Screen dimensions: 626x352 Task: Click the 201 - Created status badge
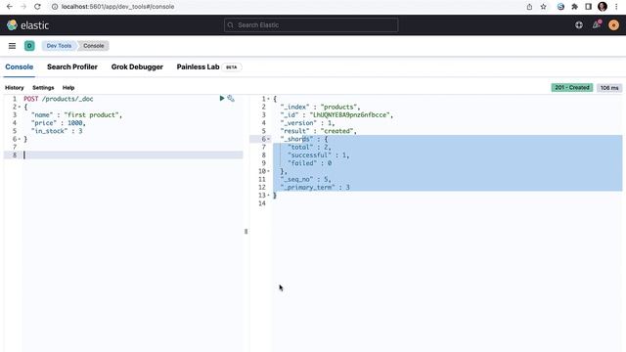pos(572,88)
